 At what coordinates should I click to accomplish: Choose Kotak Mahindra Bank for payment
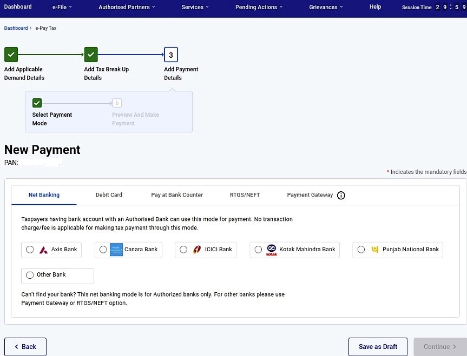point(259,250)
